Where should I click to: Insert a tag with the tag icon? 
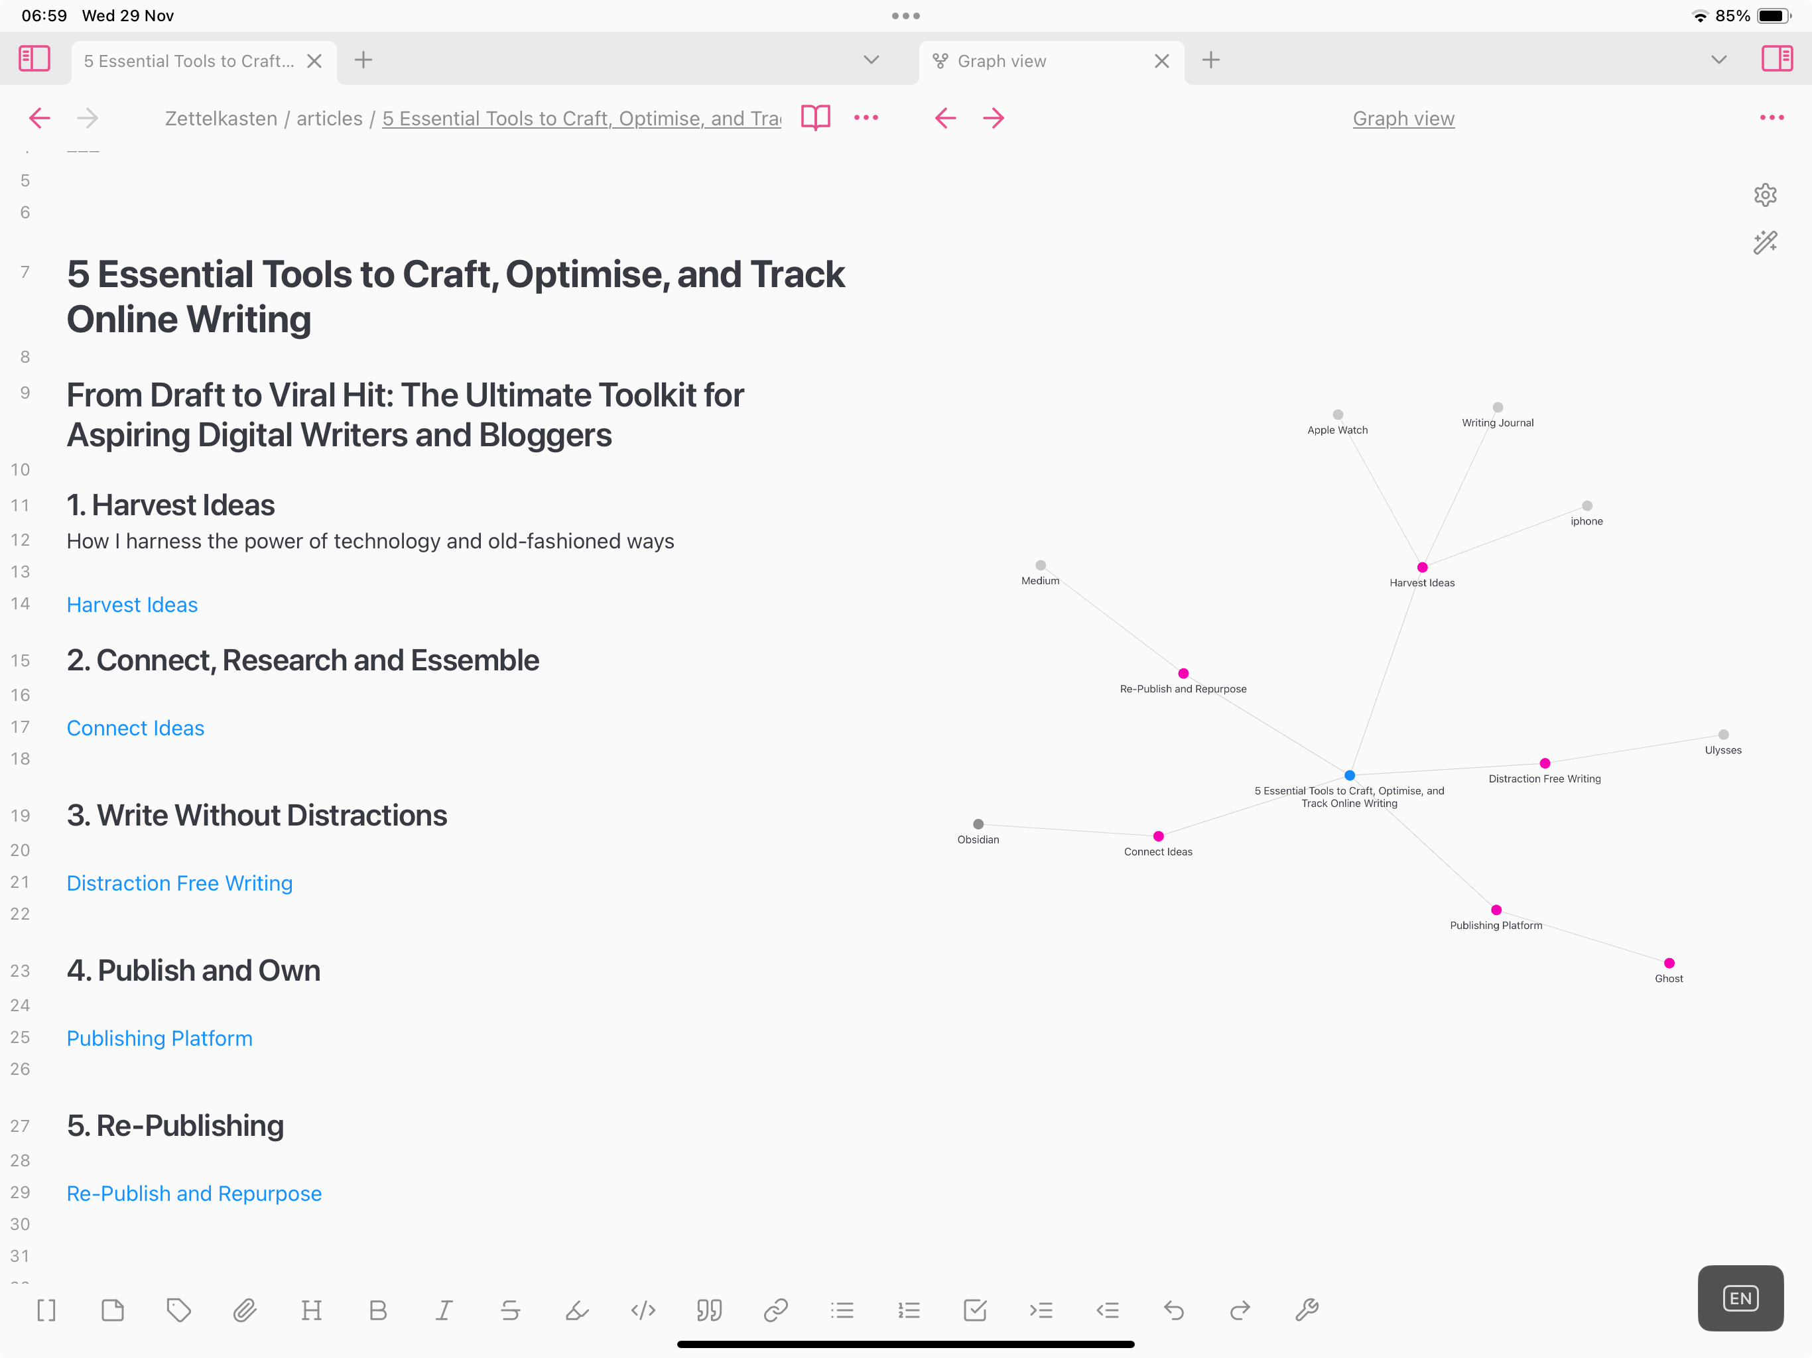(178, 1310)
